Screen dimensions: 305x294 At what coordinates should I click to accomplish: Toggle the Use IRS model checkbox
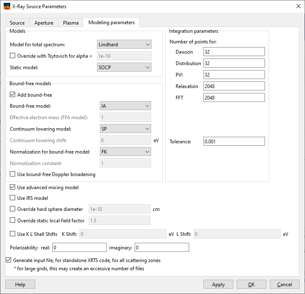pyautogui.click(x=12, y=198)
